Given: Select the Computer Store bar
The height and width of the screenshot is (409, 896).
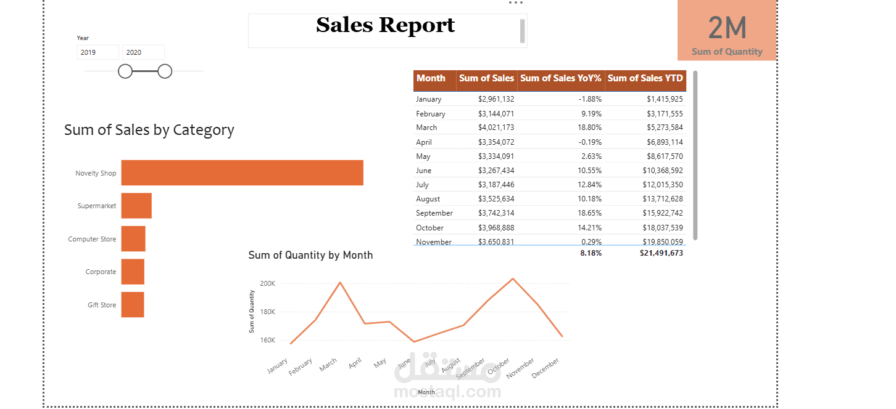Looking at the screenshot, I should (x=133, y=239).
